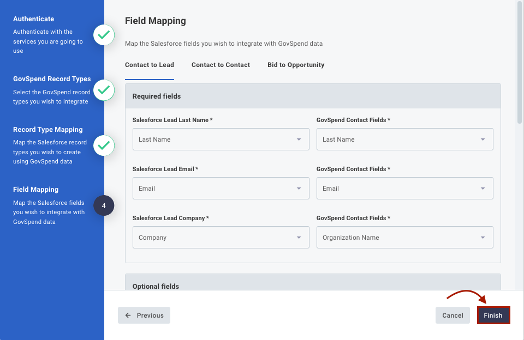Open the GovSpend Contact Fields Email dropdown
Screen dimensions: 524x340
click(x=404, y=188)
